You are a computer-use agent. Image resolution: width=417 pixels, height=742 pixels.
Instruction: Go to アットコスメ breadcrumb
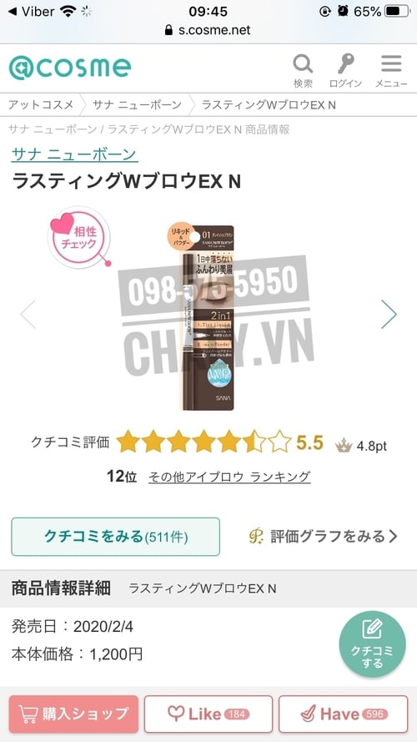point(40,104)
